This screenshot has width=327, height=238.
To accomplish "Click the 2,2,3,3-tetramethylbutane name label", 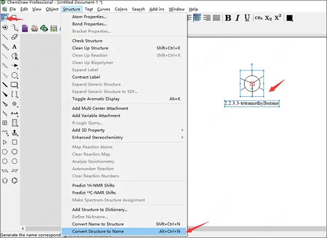I will pyautogui.click(x=251, y=103).
